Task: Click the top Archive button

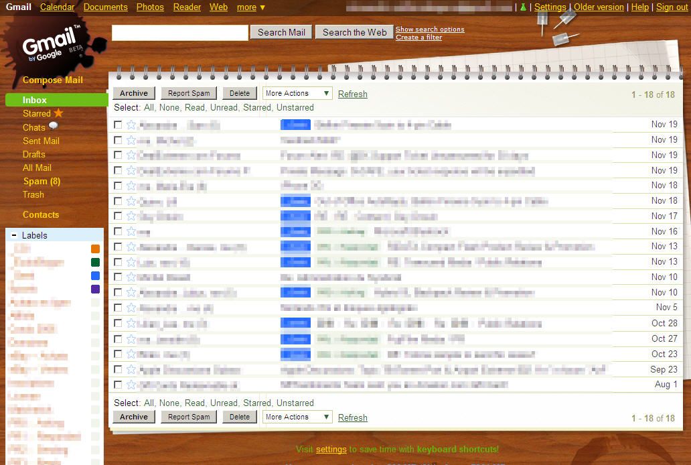Action: 134,93
